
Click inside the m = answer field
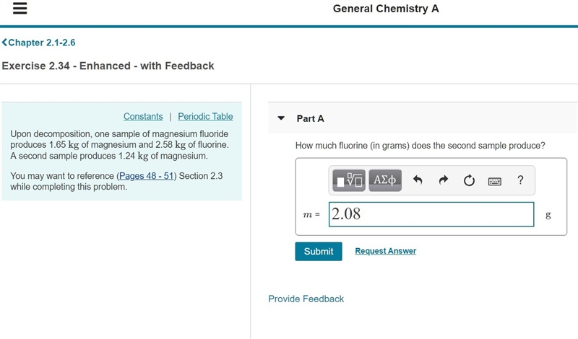click(431, 214)
